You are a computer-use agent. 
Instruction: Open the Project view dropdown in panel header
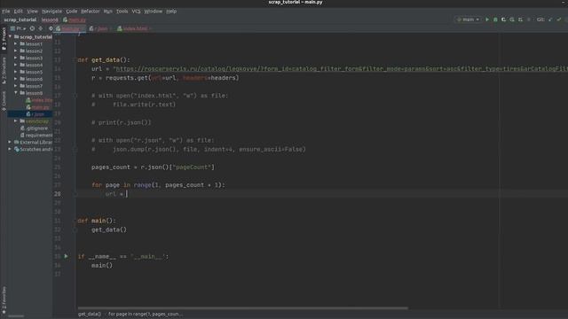pos(18,28)
